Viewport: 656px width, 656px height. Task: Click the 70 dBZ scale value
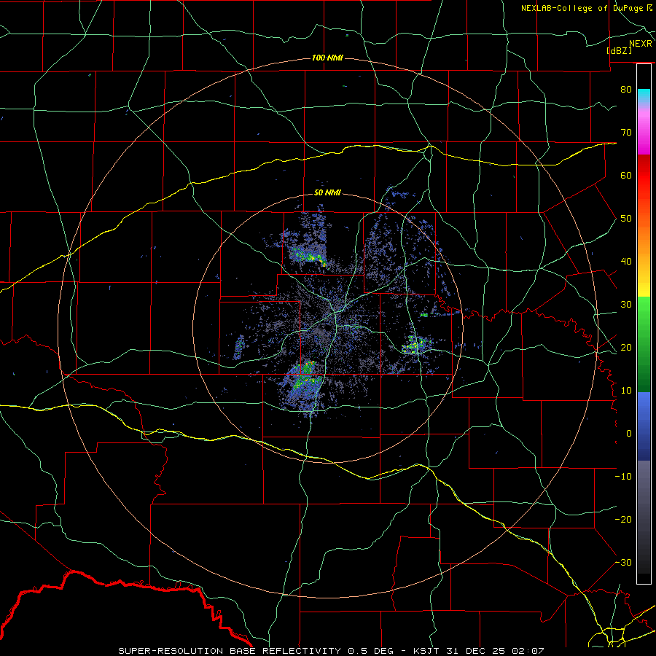(x=626, y=132)
